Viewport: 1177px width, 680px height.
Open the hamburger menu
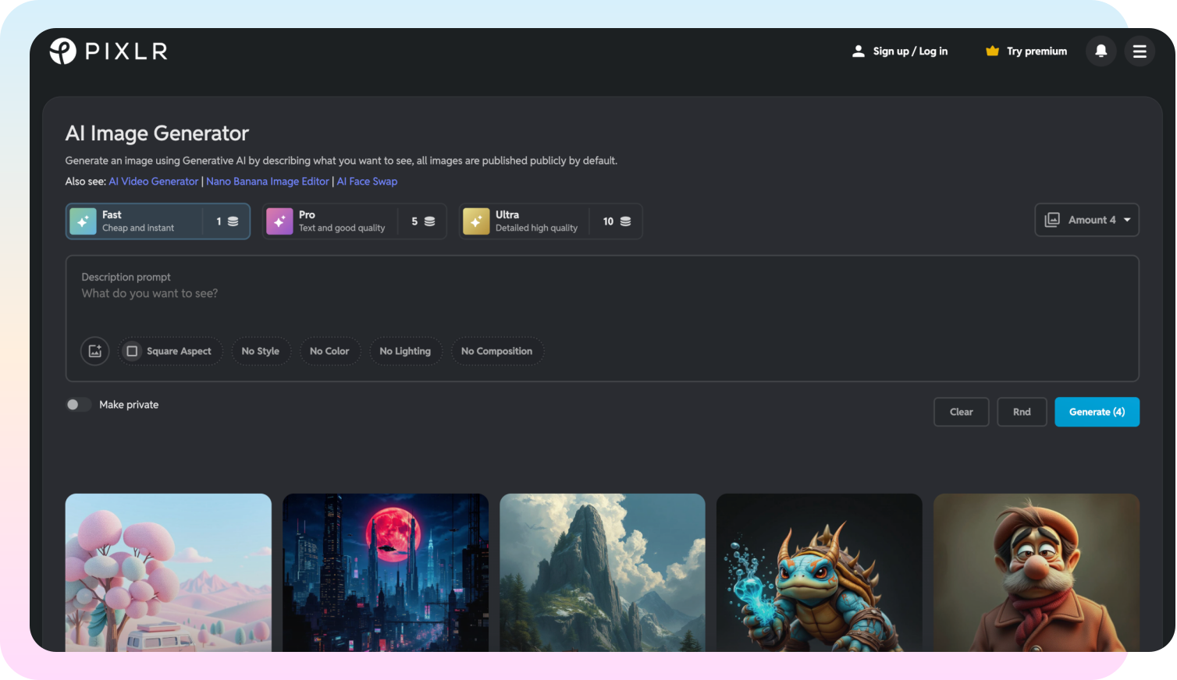pos(1140,51)
